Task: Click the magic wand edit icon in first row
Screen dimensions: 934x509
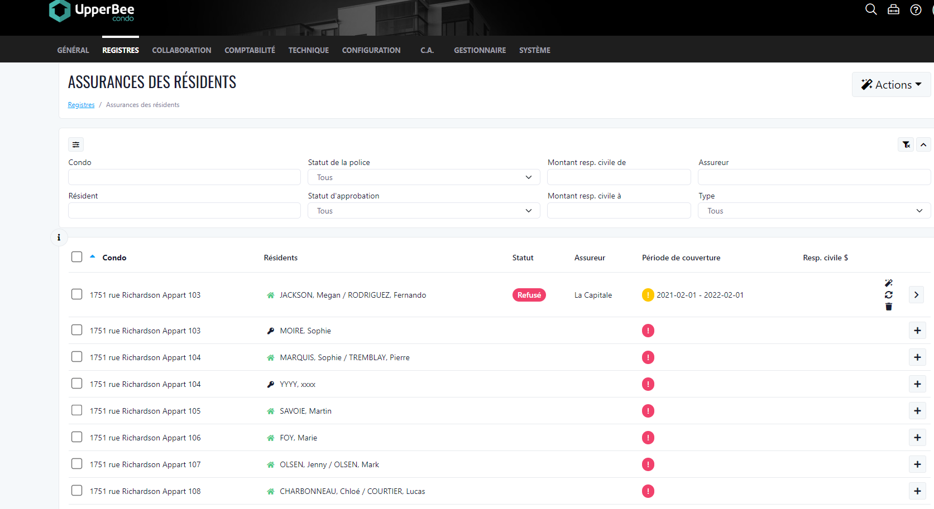Action: (x=889, y=283)
